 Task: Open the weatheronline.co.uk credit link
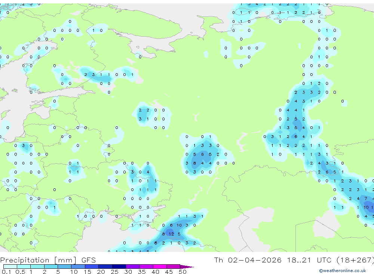coord(343,271)
